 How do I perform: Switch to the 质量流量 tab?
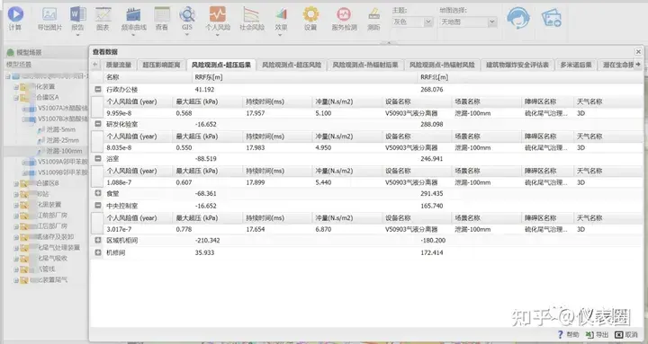[119, 65]
